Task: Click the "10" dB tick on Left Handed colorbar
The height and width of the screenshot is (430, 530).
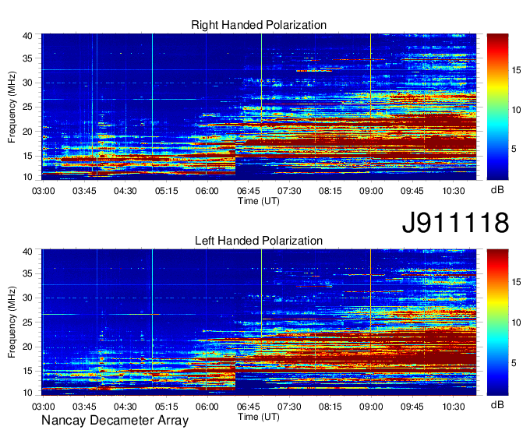Action: (516, 322)
